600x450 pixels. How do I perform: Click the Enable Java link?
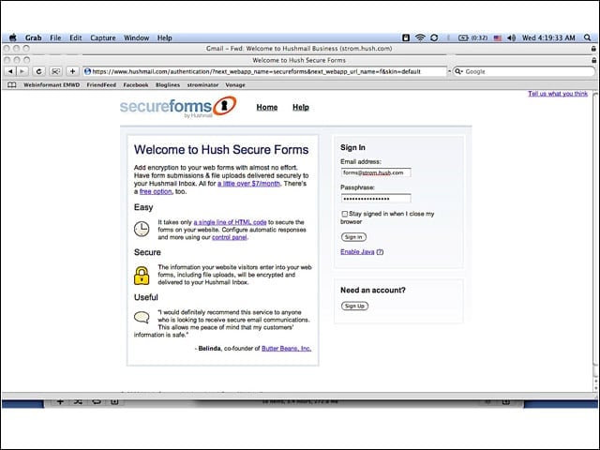coord(357,252)
